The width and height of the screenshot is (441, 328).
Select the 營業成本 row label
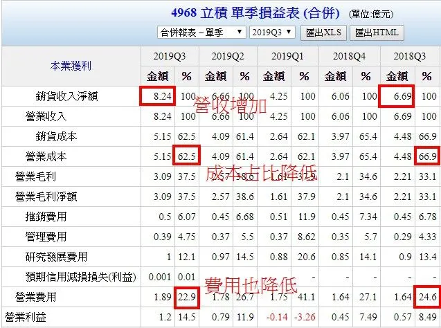46,156
